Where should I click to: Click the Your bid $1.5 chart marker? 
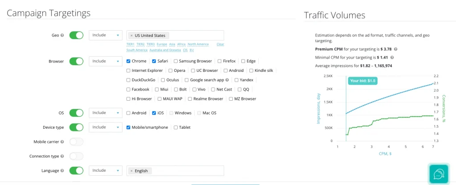tap(362, 81)
